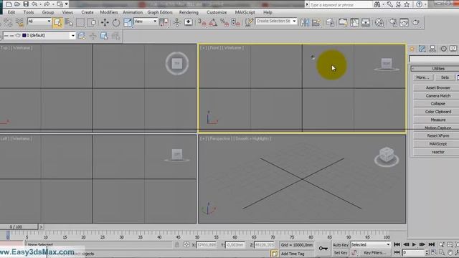Click Select and Manipulate icon
Screen dimensions: 459x258
pos(177,22)
